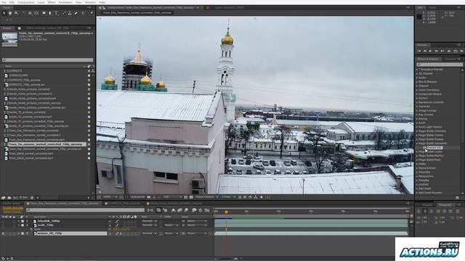
Task: Create new composition from Project panel footer
Action: [x=15, y=197]
